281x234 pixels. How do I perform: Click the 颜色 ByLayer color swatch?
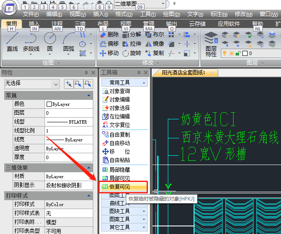(49, 104)
